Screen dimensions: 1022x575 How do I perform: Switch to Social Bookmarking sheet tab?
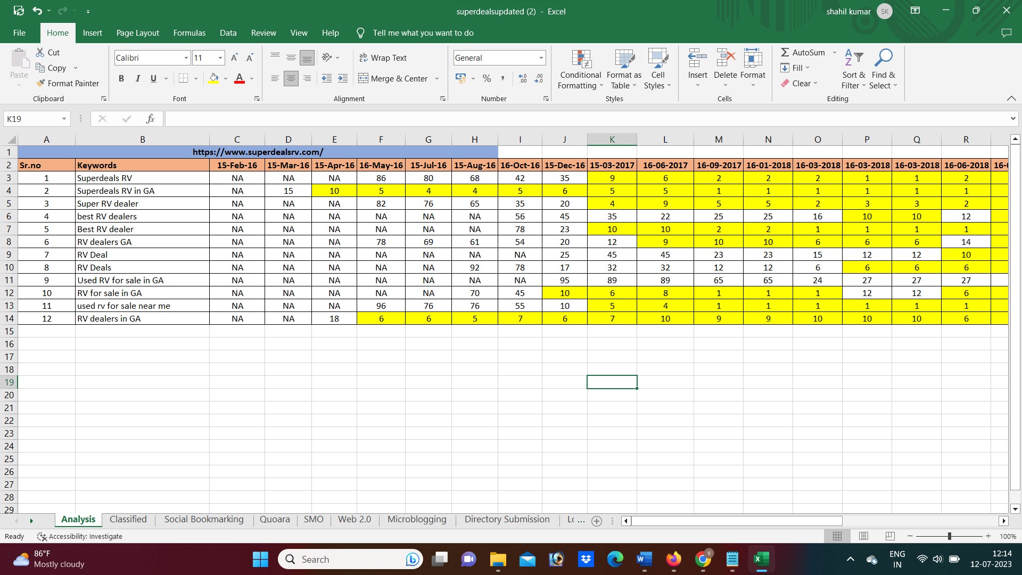coord(204,520)
